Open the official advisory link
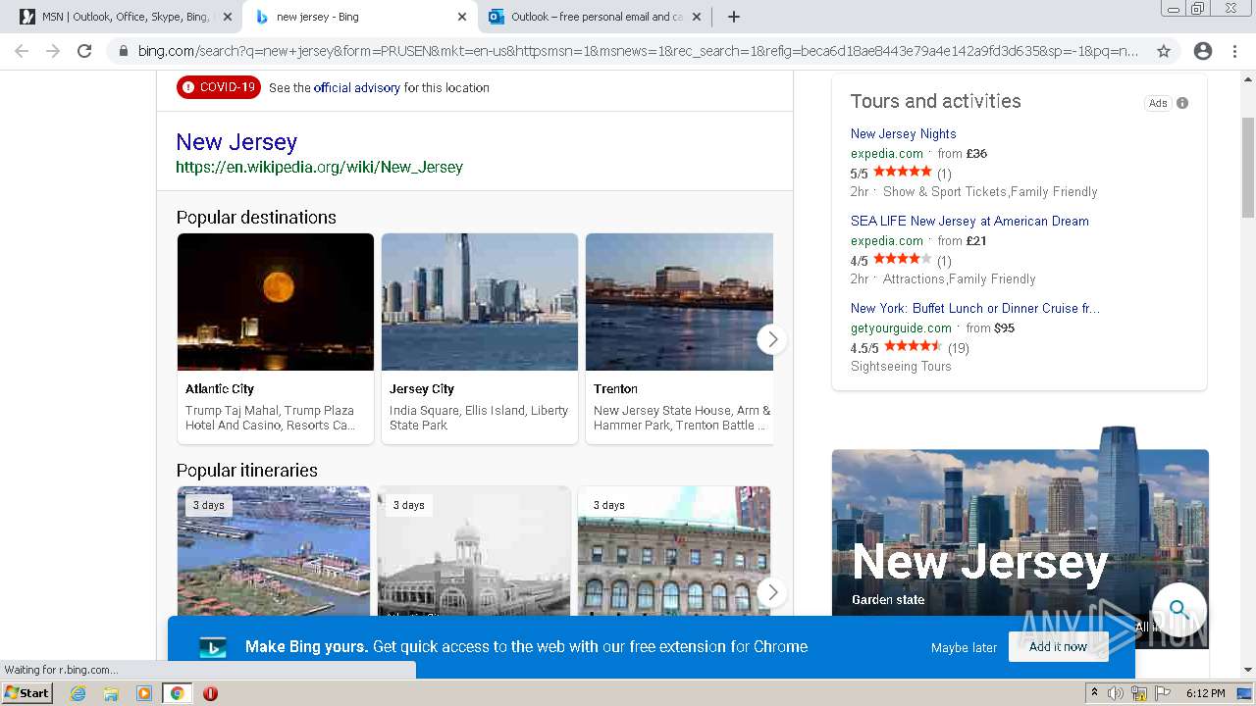The image size is (1256, 706). pyautogui.click(x=357, y=87)
